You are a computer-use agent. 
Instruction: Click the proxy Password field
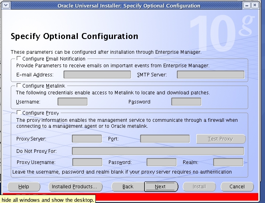pyautogui.click(x=162, y=162)
